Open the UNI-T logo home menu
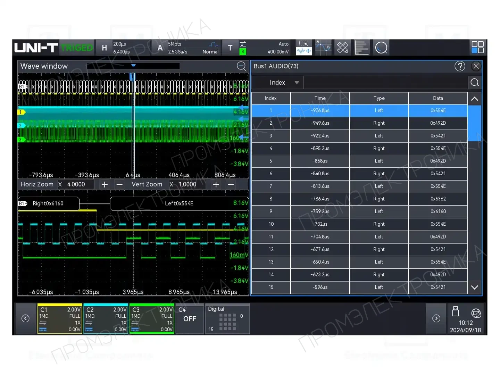500x375 pixels. [x=36, y=48]
